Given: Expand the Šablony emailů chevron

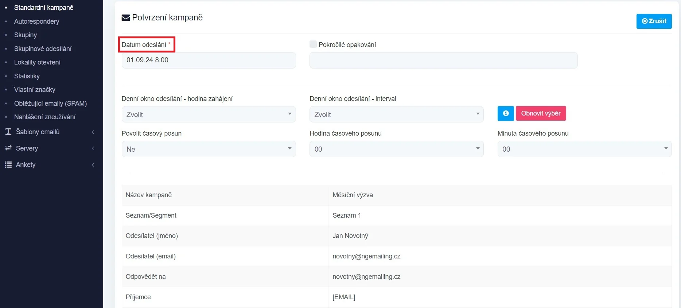Looking at the screenshot, I should pos(93,132).
